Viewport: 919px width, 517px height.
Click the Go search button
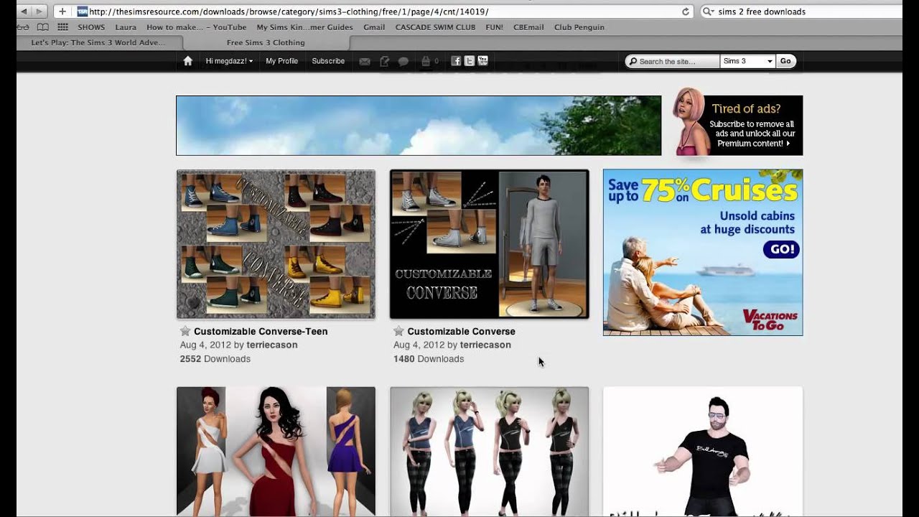click(x=785, y=61)
